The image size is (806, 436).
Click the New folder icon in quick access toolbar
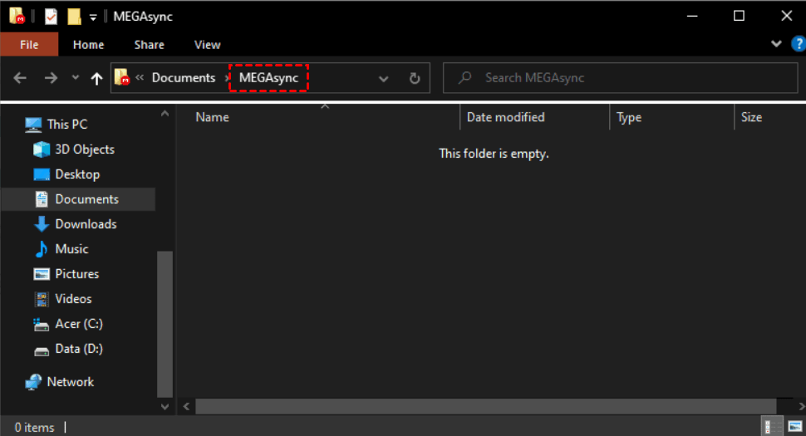[75, 17]
